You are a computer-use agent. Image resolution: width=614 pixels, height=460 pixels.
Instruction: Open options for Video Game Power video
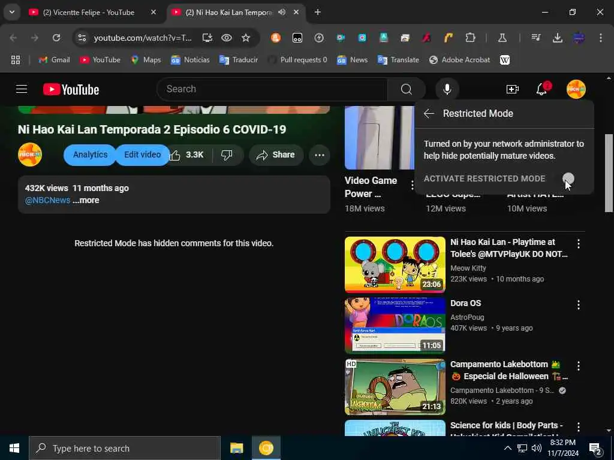click(x=412, y=186)
